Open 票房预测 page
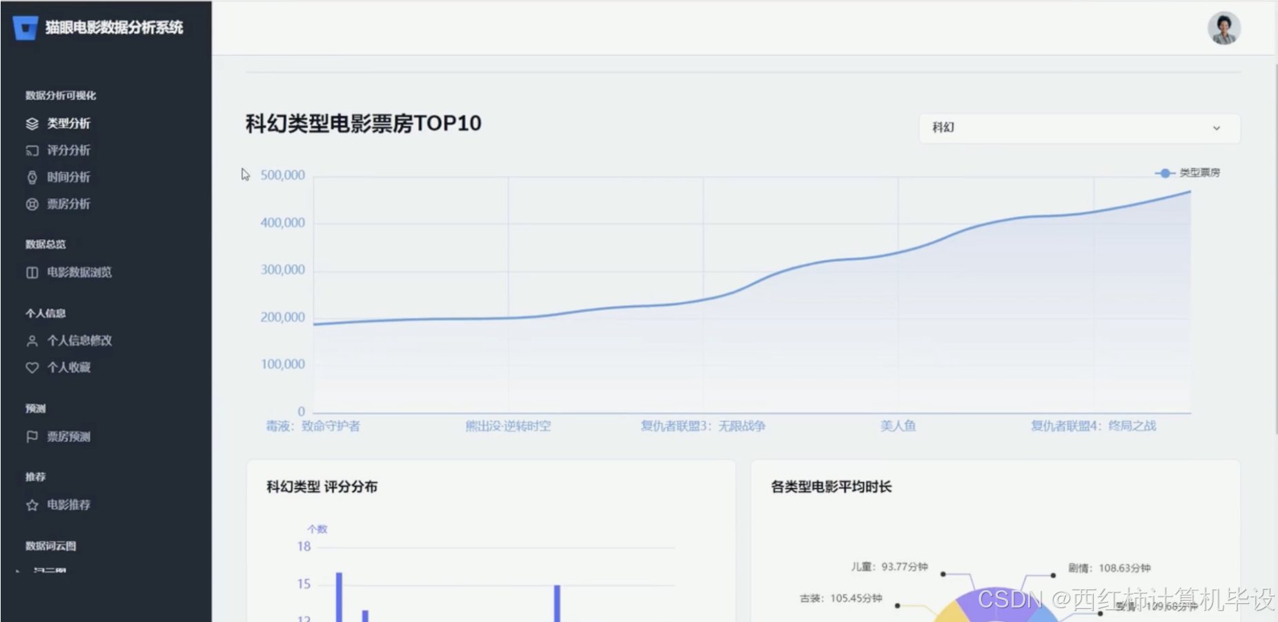This screenshot has width=1278, height=622. click(x=68, y=437)
